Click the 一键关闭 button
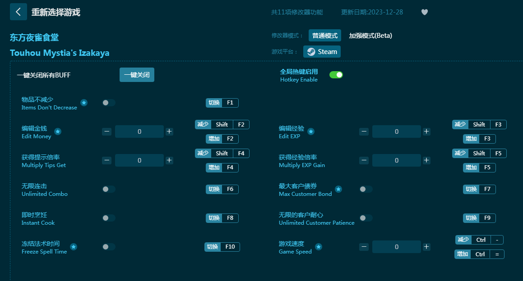This screenshot has width=523, height=281. click(x=137, y=75)
